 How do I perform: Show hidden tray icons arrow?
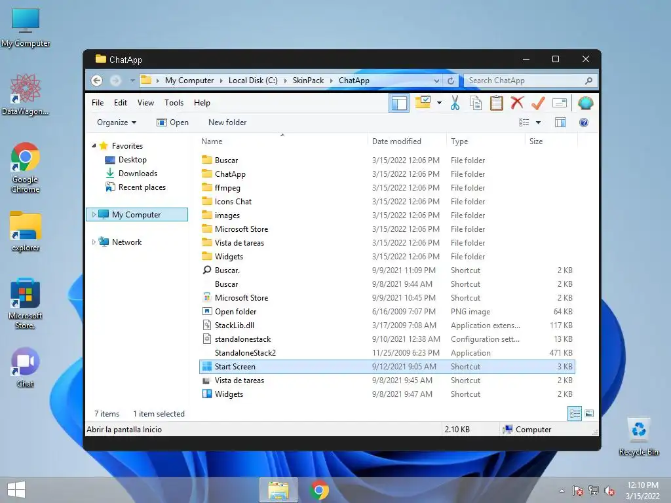click(x=562, y=491)
